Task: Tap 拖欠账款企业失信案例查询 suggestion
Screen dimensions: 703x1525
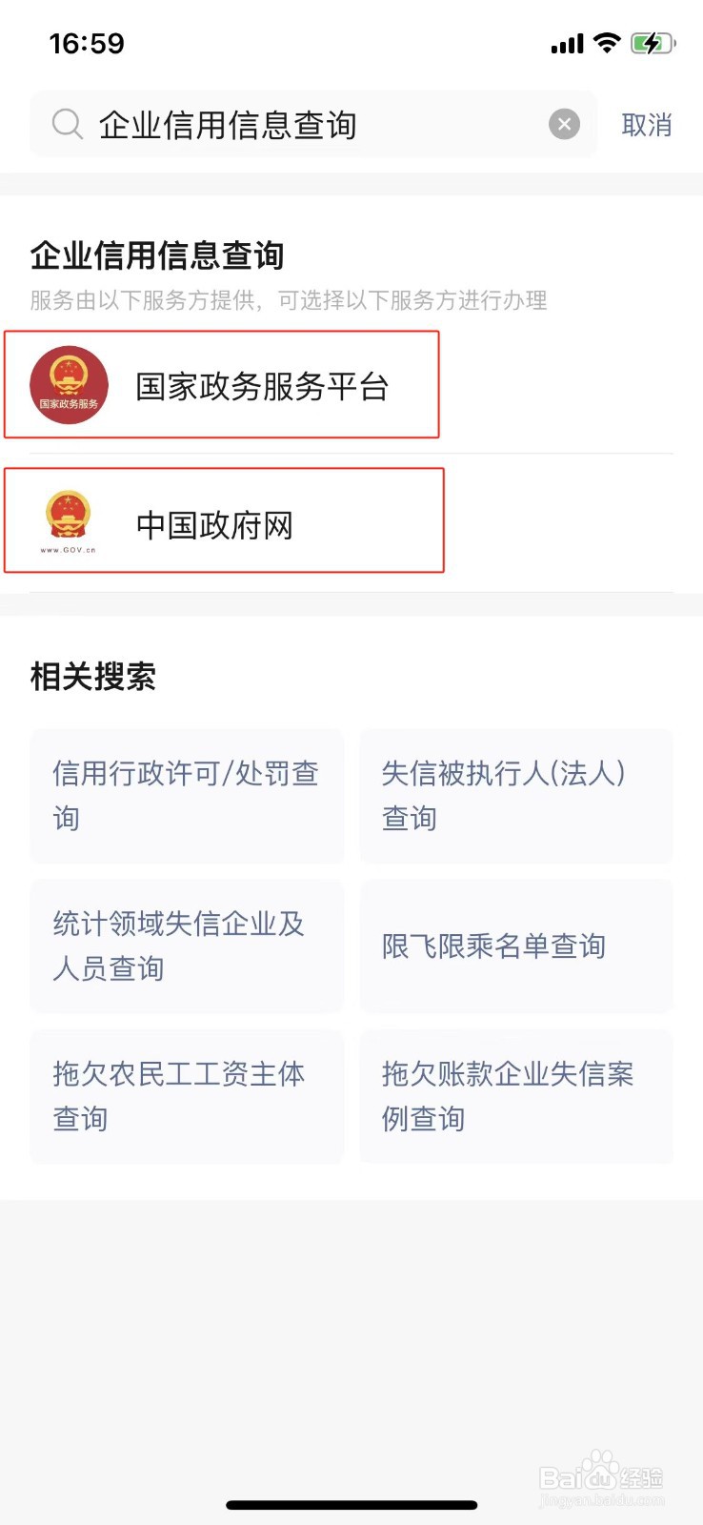Action: 516,1096
